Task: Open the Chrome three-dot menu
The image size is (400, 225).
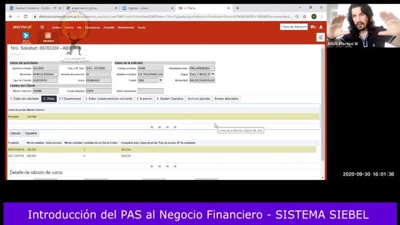Action: tap(322, 17)
